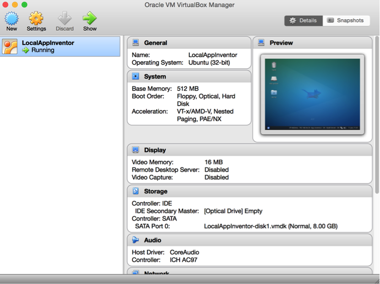The height and width of the screenshot is (284, 380).
Task: Click the Network section icon
Action: (136, 272)
